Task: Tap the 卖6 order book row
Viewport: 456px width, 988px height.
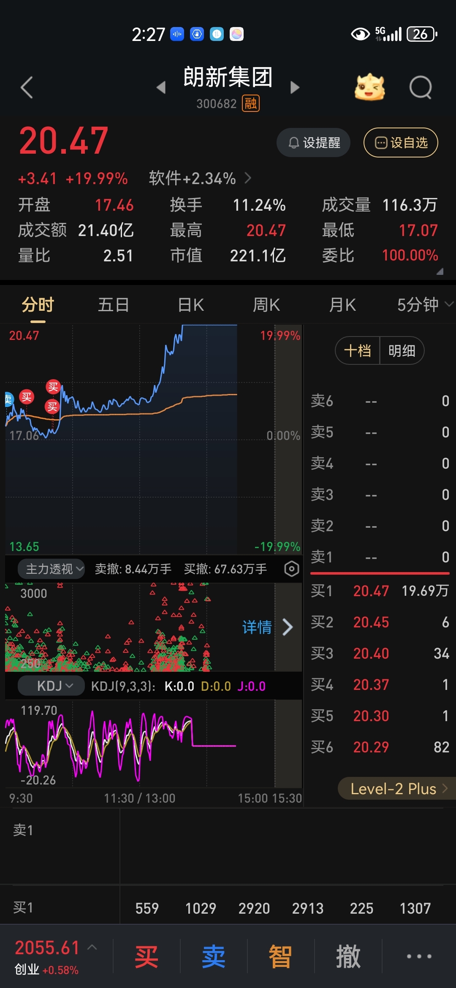Action: click(x=380, y=401)
